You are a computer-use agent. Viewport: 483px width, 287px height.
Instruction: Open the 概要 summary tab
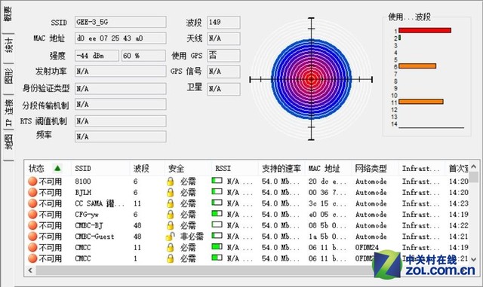(x=8, y=15)
